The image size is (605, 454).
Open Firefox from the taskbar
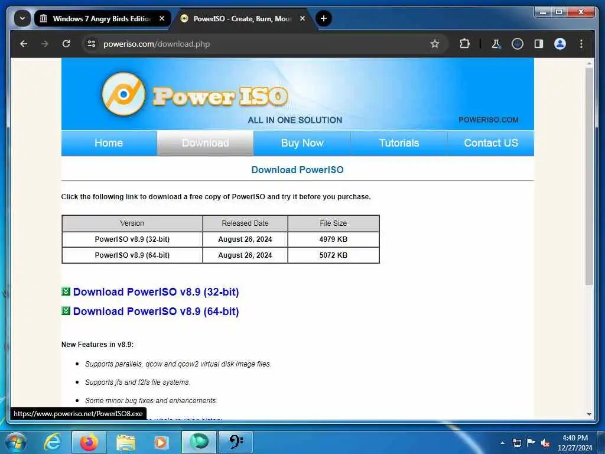pyautogui.click(x=89, y=442)
